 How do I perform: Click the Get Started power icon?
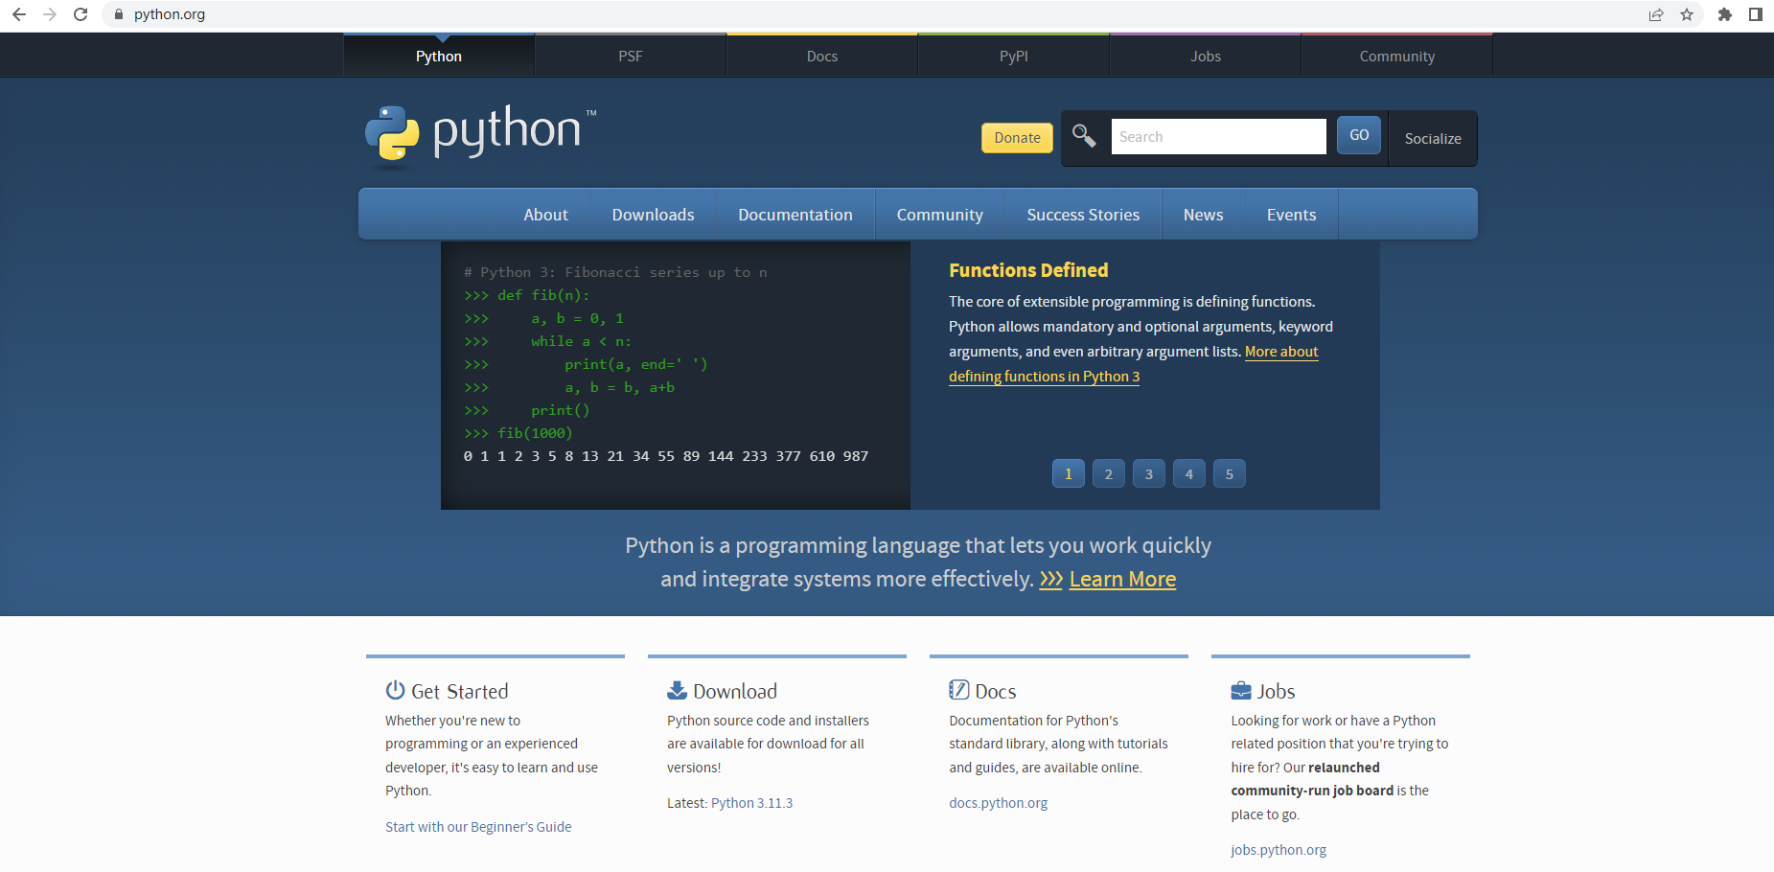pos(395,690)
